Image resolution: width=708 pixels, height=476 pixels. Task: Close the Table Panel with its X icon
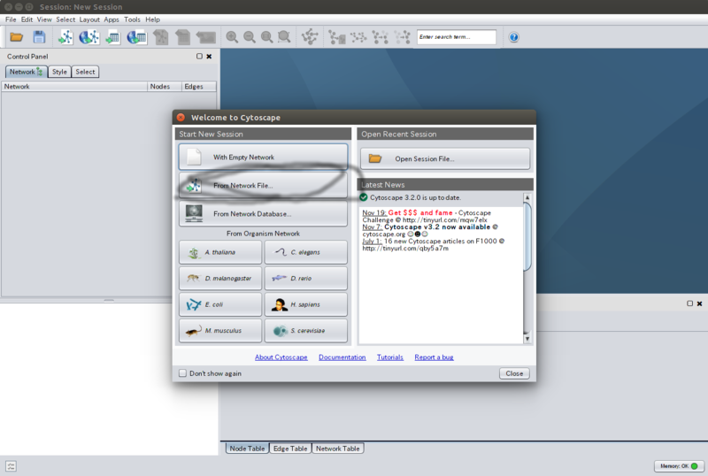point(699,303)
